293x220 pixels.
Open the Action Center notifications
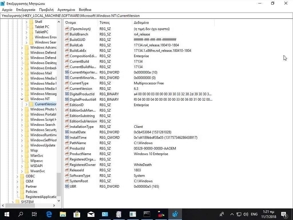(x=284, y=215)
